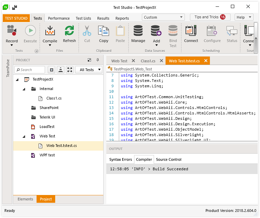Select the Compiler output tab
Screen dimensions: 260x218
tap(144, 160)
